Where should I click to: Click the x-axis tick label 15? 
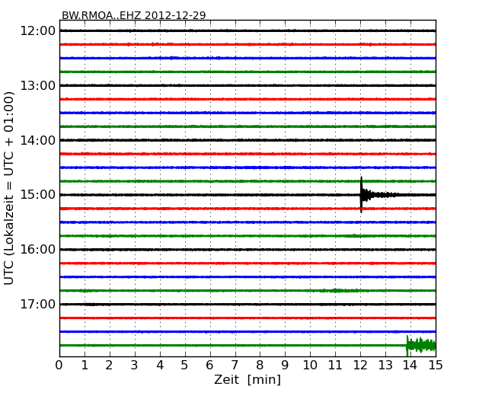tap(435, 366)
